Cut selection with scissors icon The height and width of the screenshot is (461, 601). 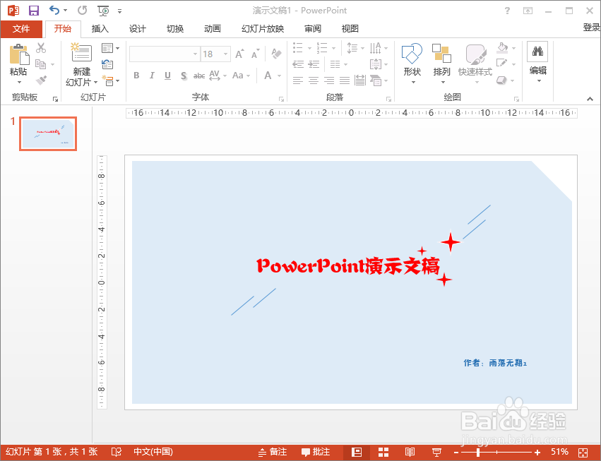point(41,48)
